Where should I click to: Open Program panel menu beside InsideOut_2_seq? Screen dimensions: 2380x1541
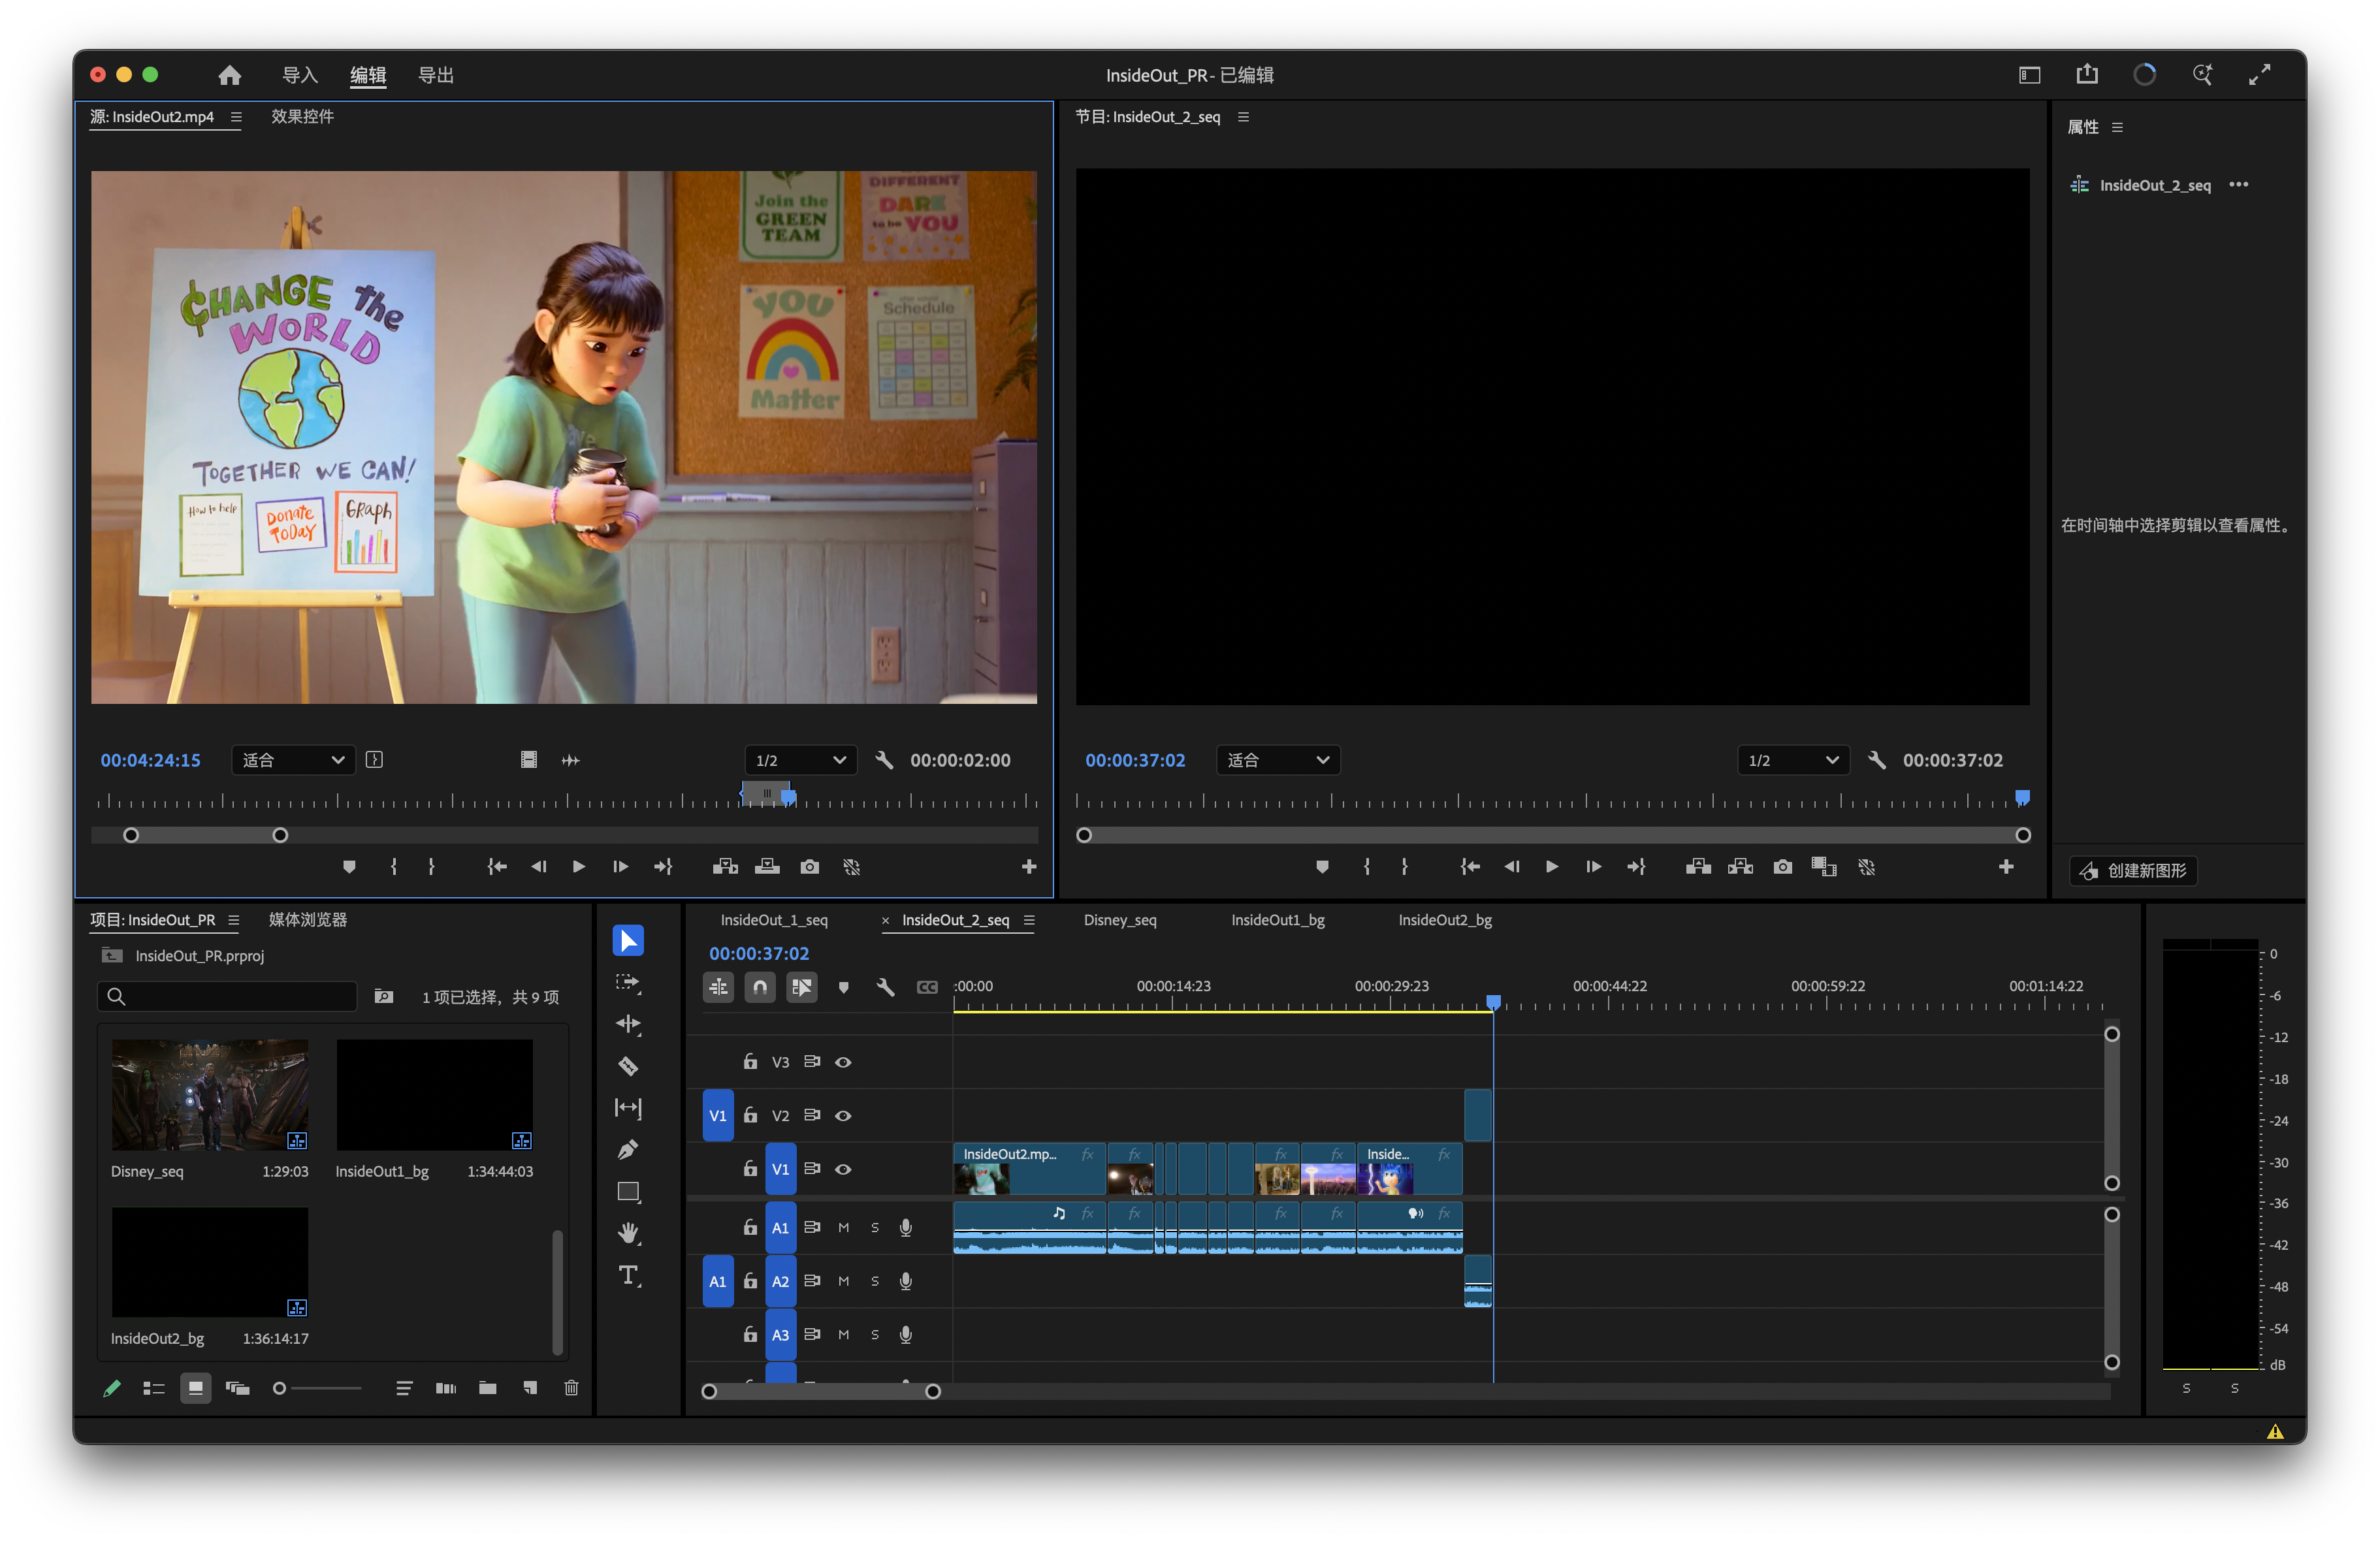(x=1243, y=117)
